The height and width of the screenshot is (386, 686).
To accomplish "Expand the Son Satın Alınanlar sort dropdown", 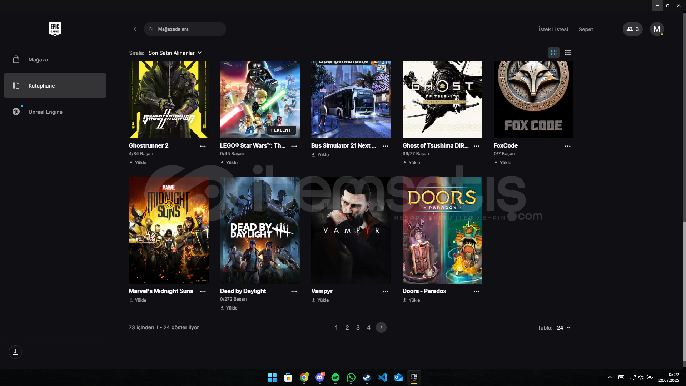I will (x=175, y=53).
